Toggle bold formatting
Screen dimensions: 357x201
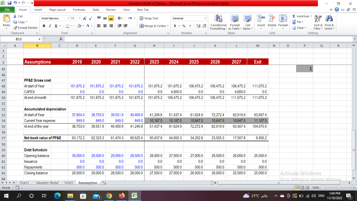point(44,26)
